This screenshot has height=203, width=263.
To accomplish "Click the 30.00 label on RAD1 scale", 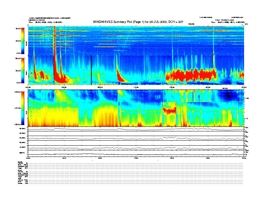I will coord(18,71).
